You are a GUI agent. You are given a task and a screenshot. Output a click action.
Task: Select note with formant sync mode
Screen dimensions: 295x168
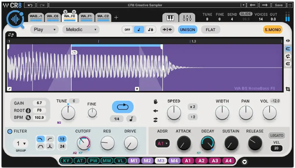pyautogui.click(x=150, y=29)
